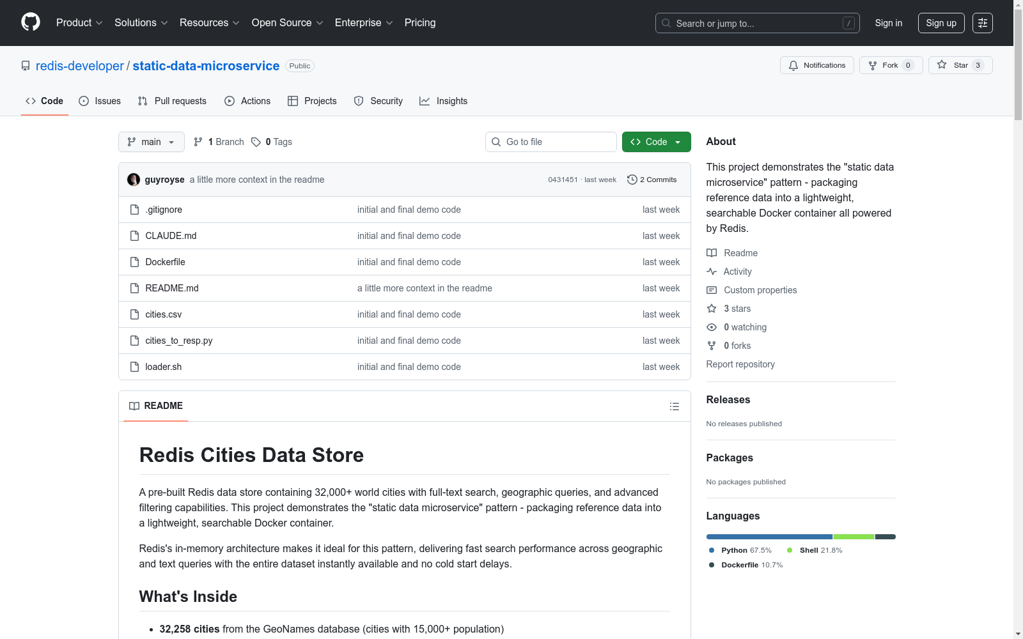Screen dimensions: 1023x639
Task: Click the graph icon on the Insights tab
Action: click(425, 101)
